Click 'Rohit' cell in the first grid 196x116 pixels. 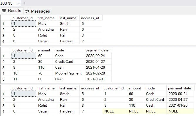coord(47,35)
